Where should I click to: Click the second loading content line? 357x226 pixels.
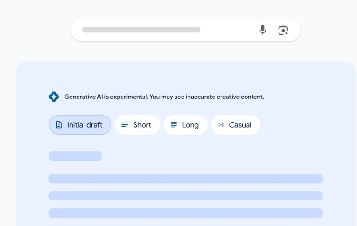tap(185, 196)
